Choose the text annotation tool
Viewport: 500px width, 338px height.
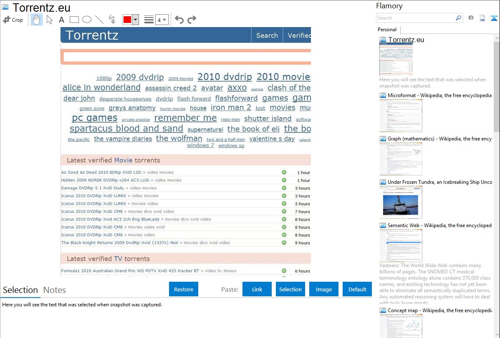61,20
